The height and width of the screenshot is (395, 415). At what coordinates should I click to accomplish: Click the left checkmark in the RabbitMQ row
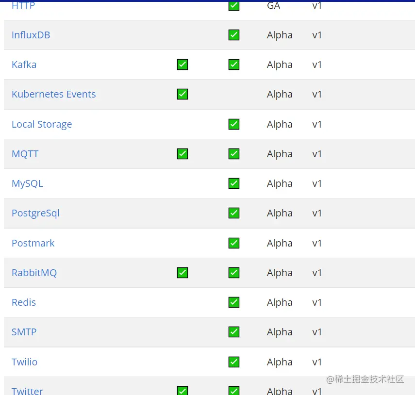183,273
